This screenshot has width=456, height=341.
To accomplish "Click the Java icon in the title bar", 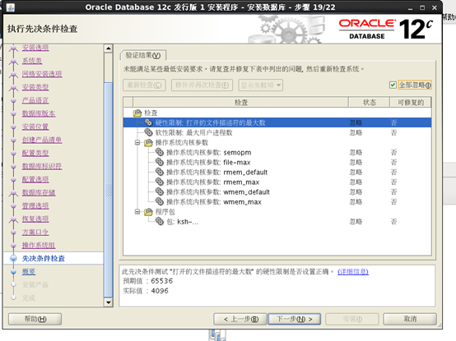I will [x=10, y=7].
